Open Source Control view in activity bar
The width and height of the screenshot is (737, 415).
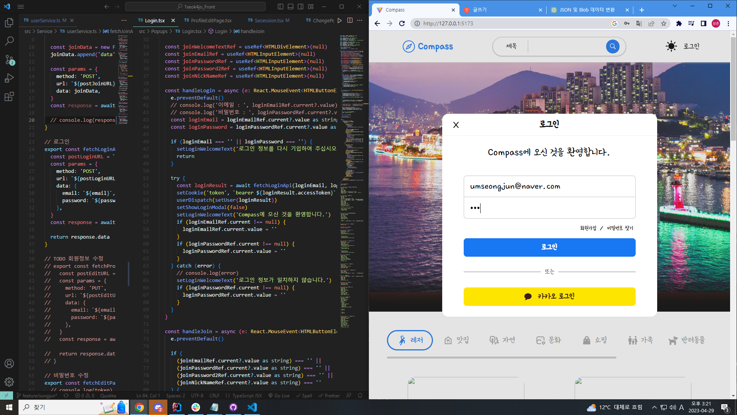[x=9, y=60]
